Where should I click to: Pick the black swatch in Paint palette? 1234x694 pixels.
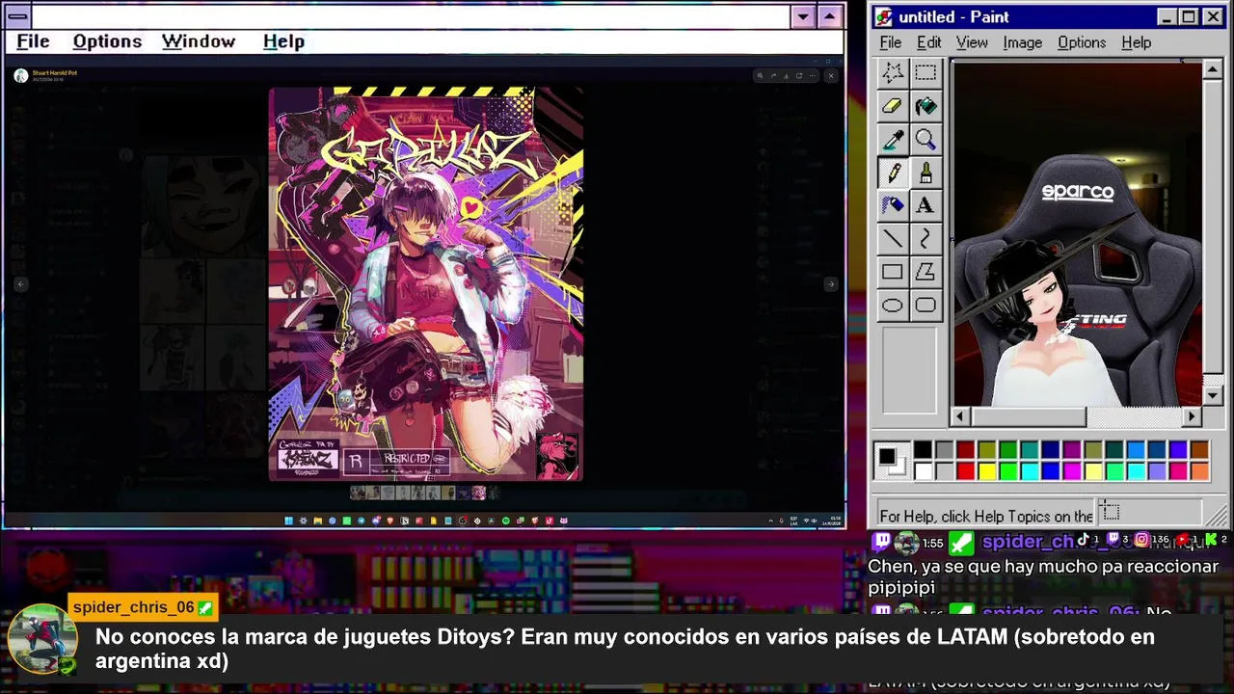pos(924,450)
